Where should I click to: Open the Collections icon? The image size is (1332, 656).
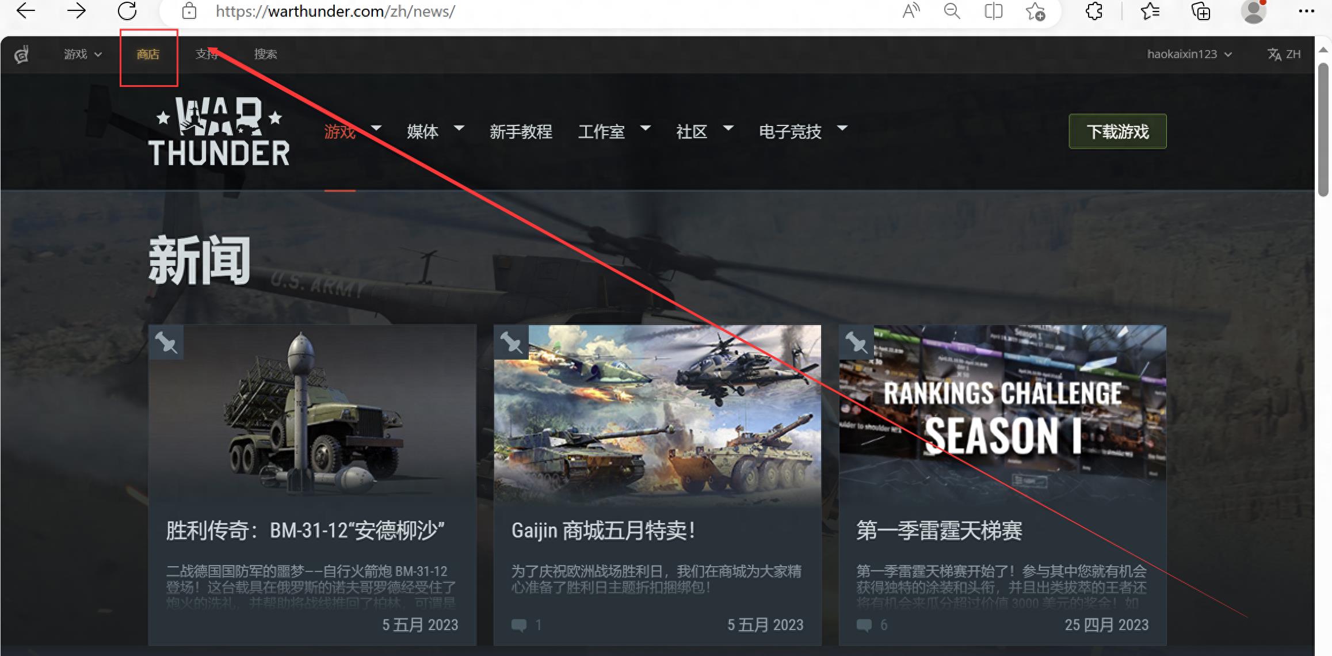[x=1201, y=10]
